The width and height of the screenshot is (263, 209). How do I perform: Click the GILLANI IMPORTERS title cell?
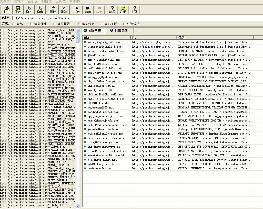coord(215,134)
